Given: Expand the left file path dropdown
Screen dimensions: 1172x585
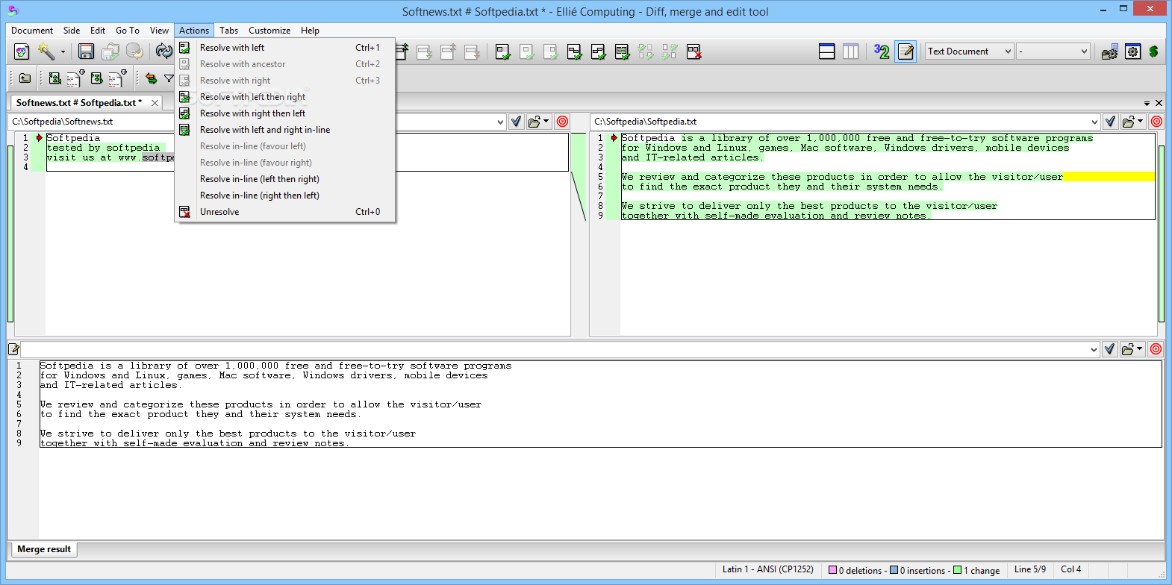Looking at the screenshot, I should 500,122.
